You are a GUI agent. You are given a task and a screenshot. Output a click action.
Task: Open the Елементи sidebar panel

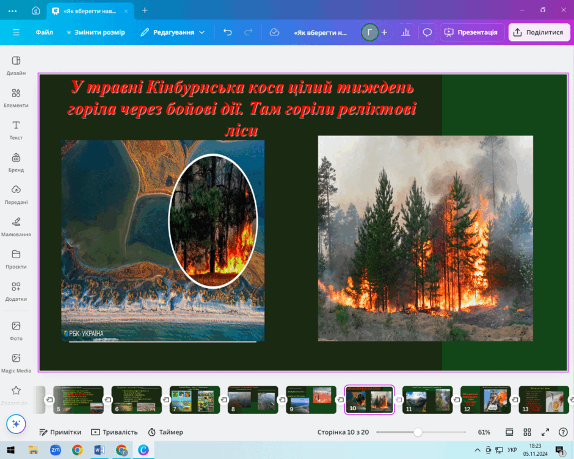[16, 98]
